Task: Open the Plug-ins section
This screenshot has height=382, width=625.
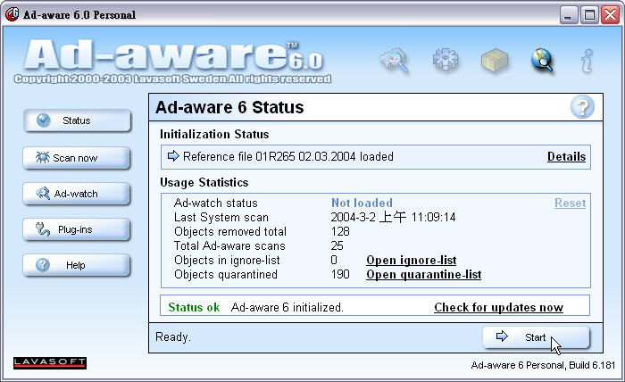Action: [77, 229]
